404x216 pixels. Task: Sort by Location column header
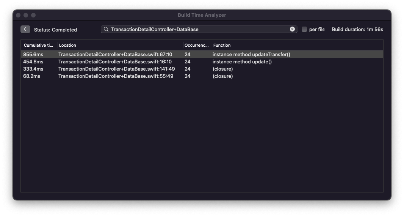(67, 45)
